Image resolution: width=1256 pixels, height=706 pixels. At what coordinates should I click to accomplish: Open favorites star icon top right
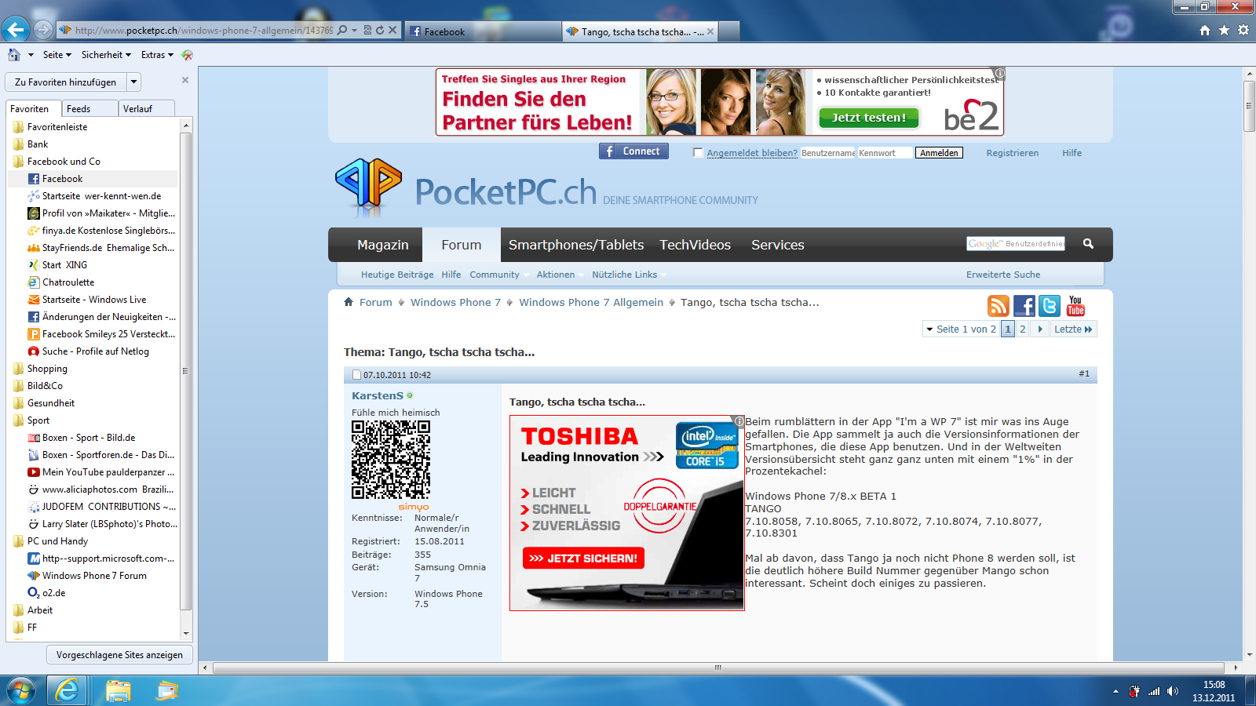tap(1224, 30)
